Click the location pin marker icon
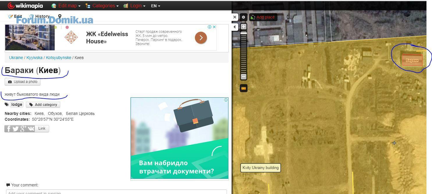 (x=60, y=16)
